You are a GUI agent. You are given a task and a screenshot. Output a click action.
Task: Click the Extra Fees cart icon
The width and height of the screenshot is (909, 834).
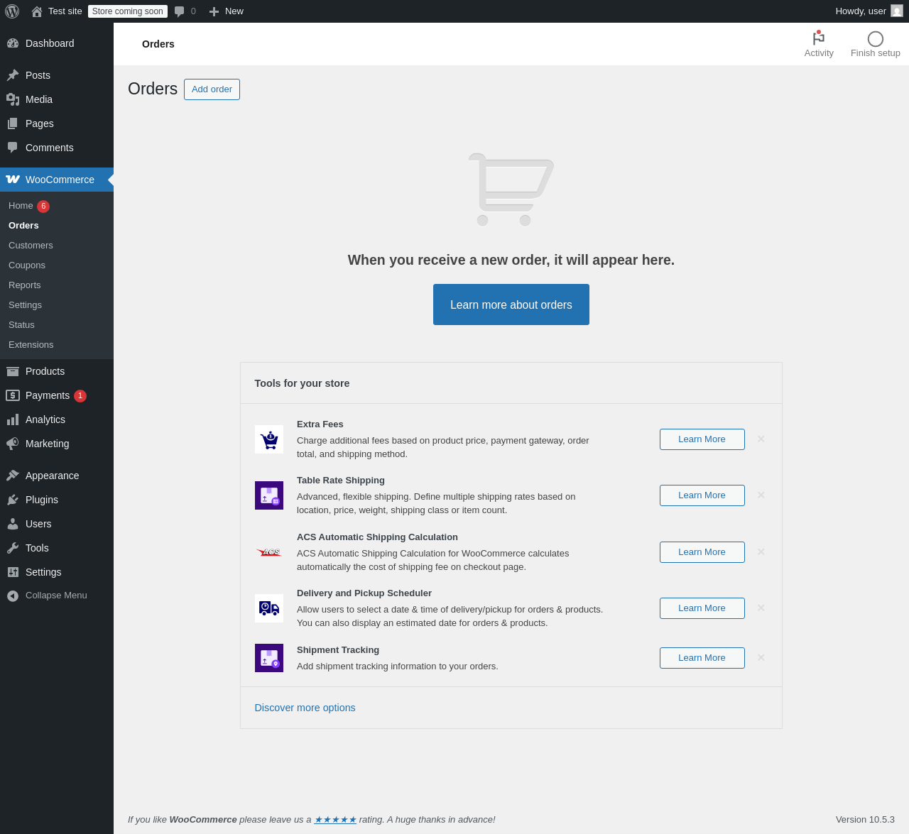[269, 439]
